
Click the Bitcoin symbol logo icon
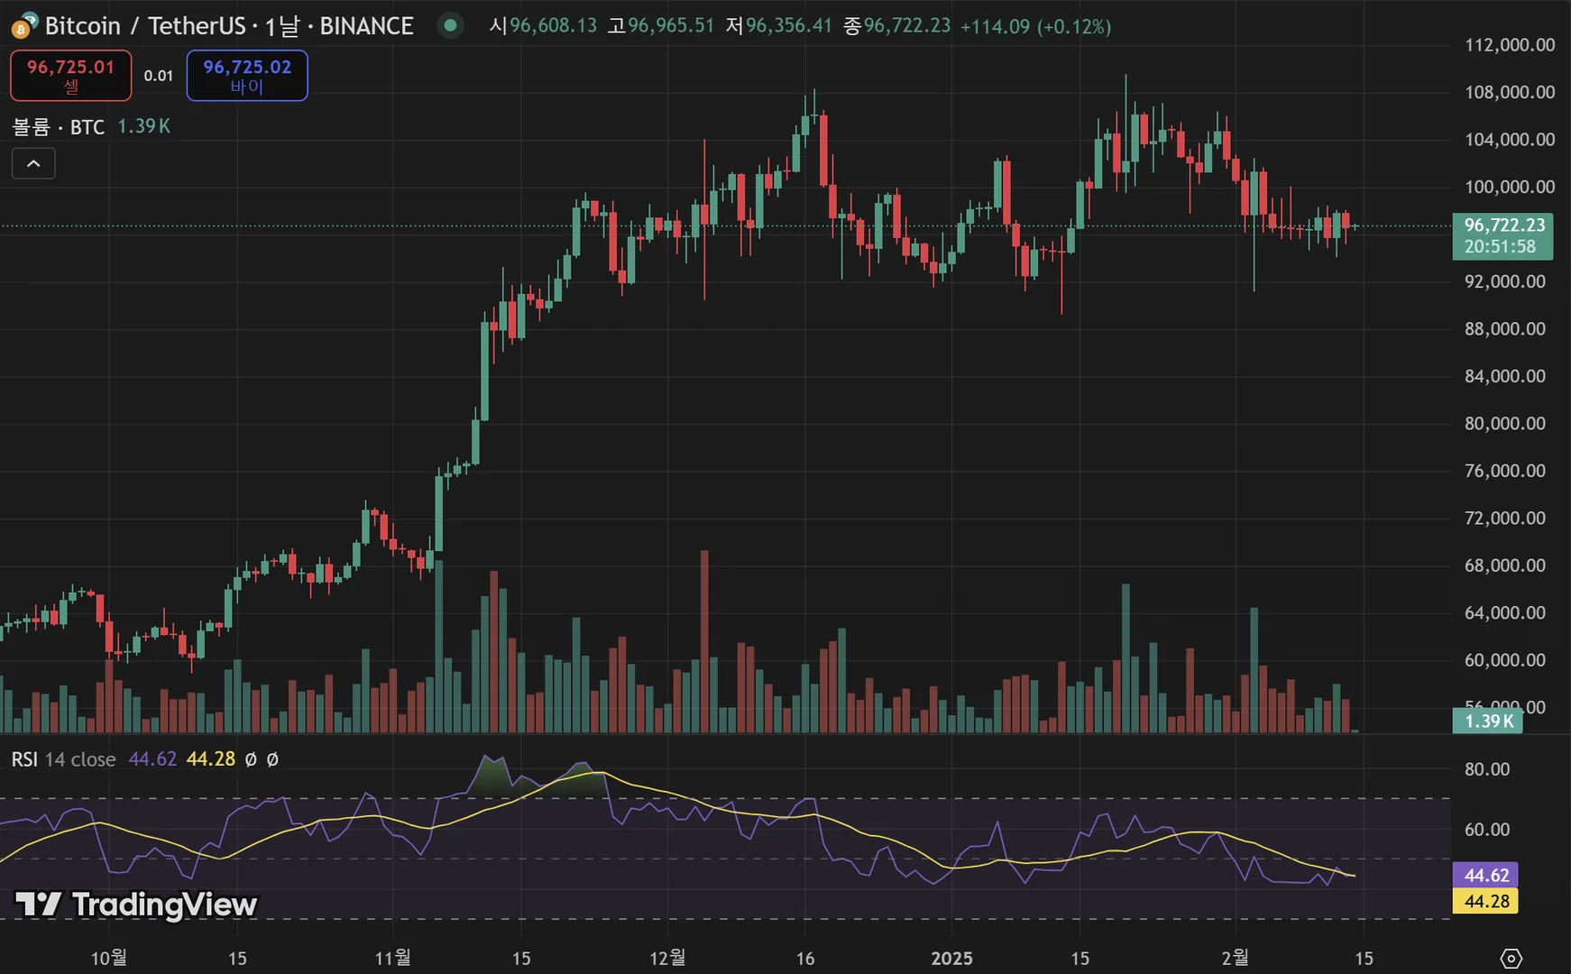tap(23, 25)
